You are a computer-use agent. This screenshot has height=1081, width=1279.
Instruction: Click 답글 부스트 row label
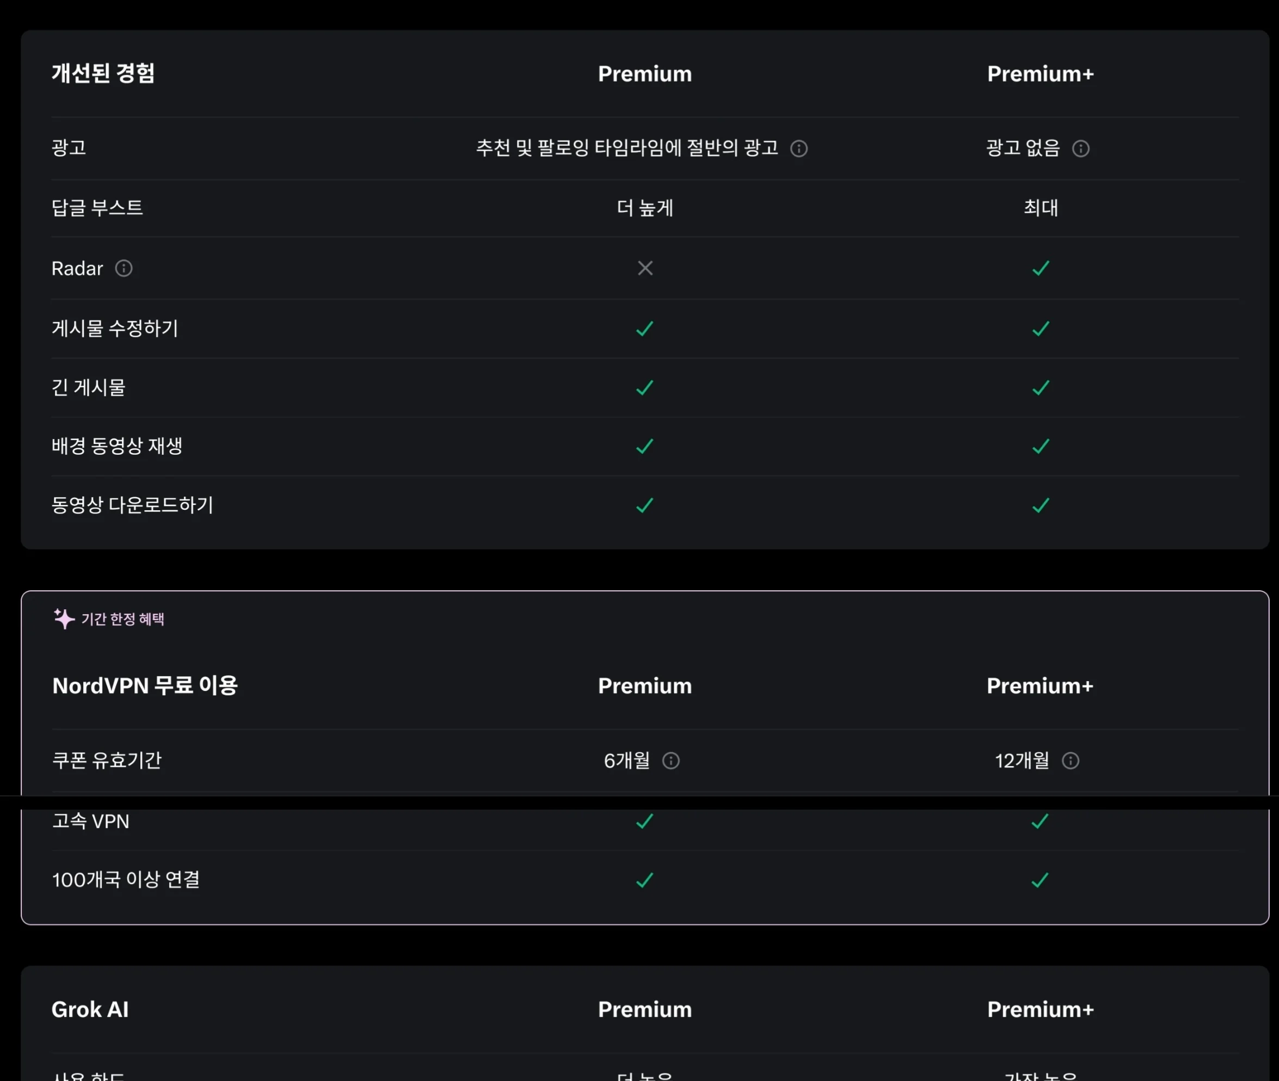click(97, 208)
